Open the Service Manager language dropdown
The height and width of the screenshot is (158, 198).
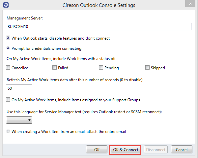click(x=19, y=120)
